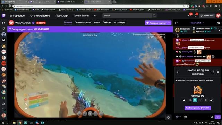Gift a subscription with the purple button
Image resolution: width=222 pixels, height=125 pixels.
[x=156, y=23]
